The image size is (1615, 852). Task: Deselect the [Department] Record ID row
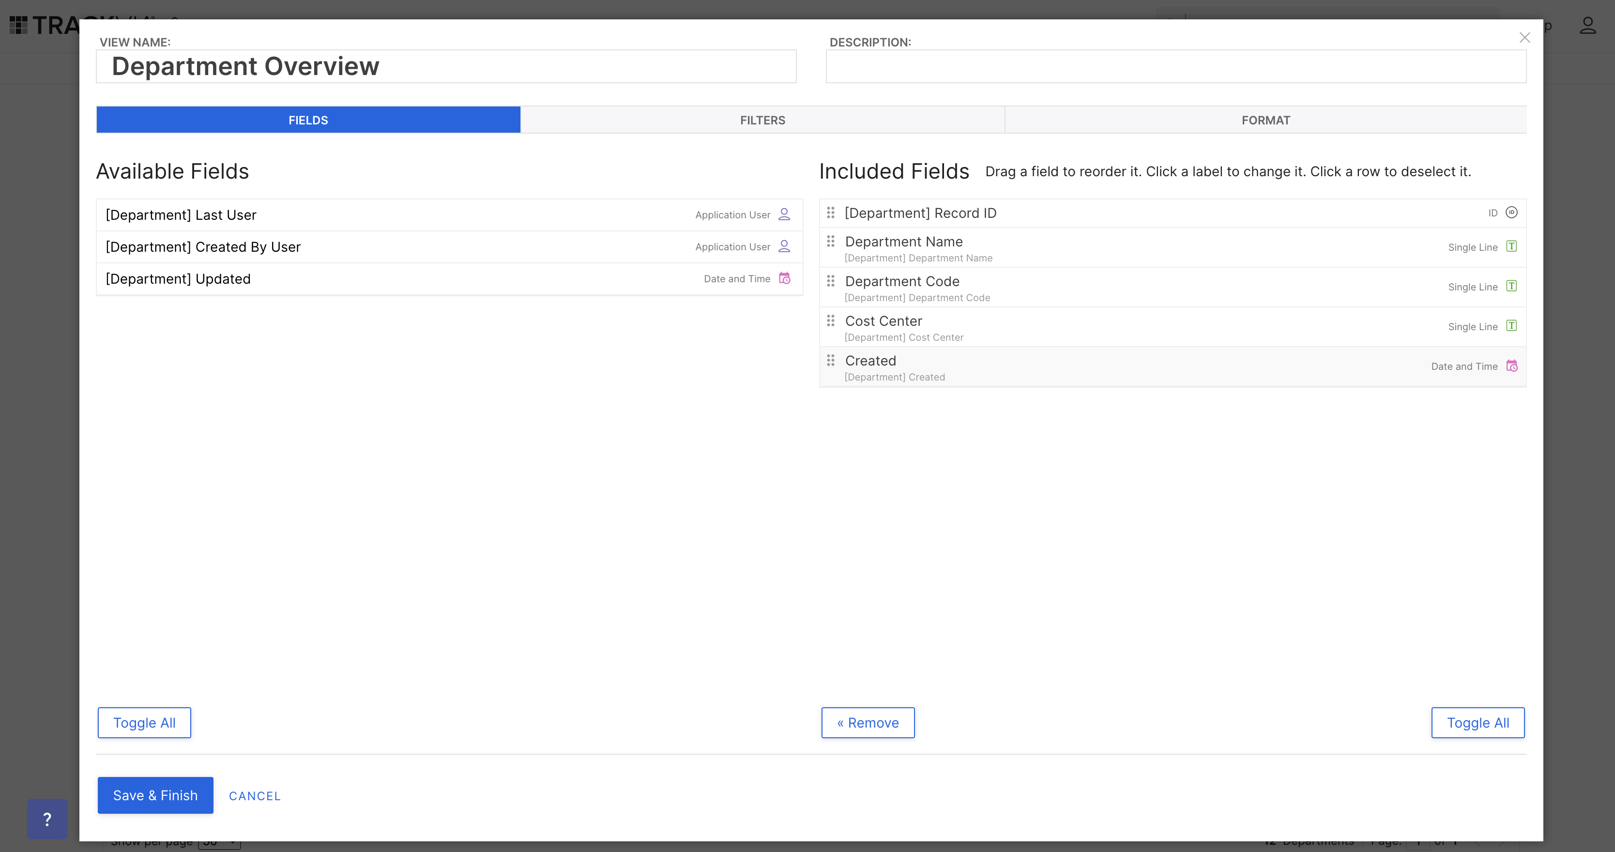point(1173,213)
